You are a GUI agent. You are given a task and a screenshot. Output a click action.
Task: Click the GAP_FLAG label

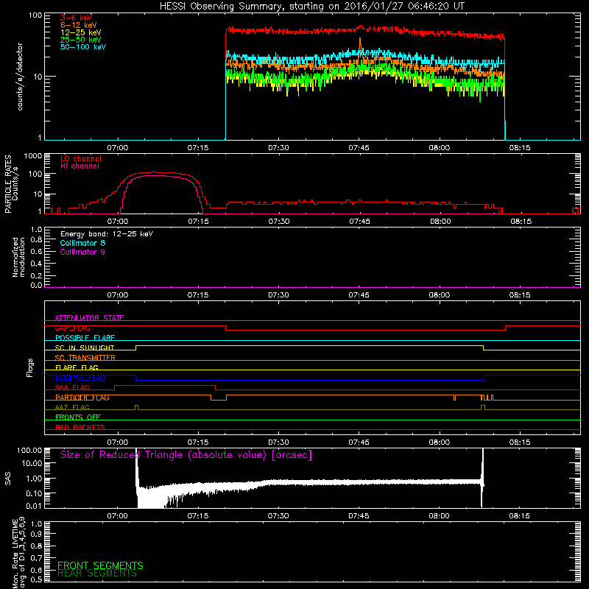pyautogui.click(x=72, y=328)
